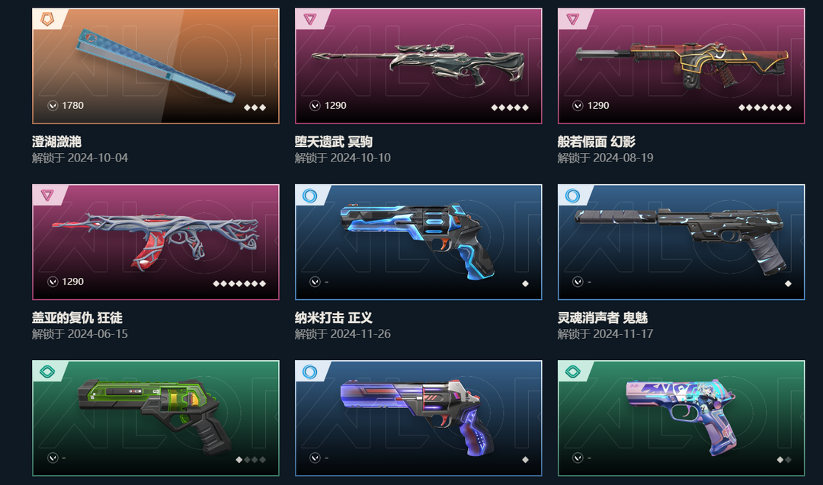Click the orange tier badge on 澄湖潋滟 card
The image size is (823, 485).
(x=47, y=19)
